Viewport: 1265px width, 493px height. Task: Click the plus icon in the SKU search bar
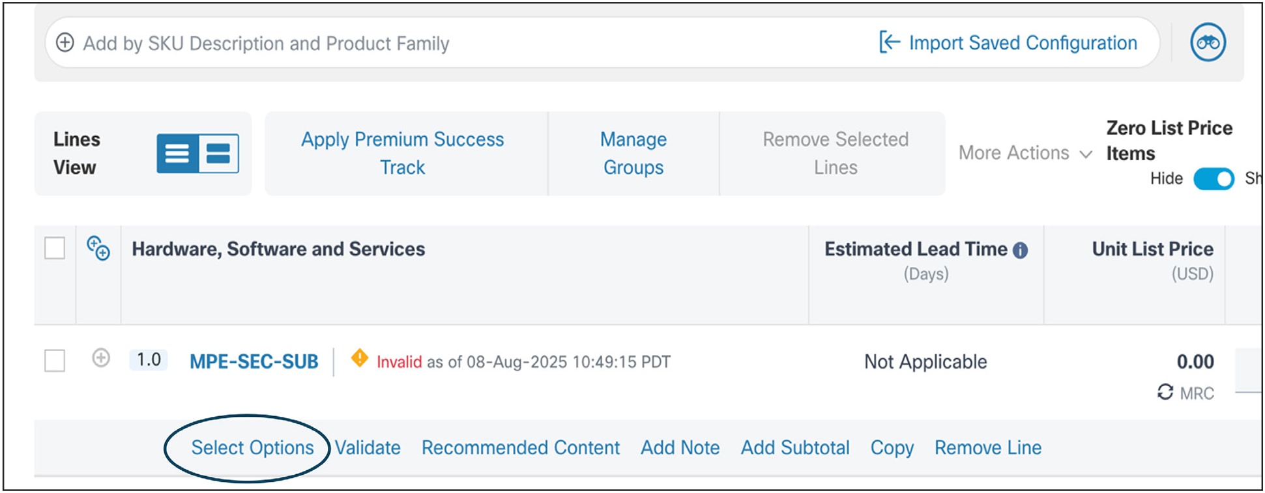(x=65, y=43)
